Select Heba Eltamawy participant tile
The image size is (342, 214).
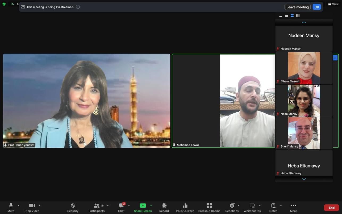(304, 163)
